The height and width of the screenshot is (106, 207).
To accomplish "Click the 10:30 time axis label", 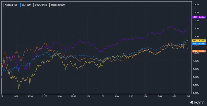I will [30, 96].
